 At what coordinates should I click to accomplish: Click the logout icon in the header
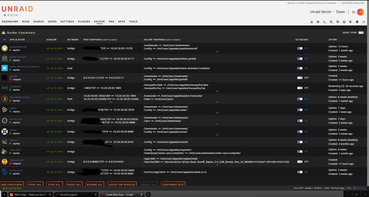coord(318,22)
